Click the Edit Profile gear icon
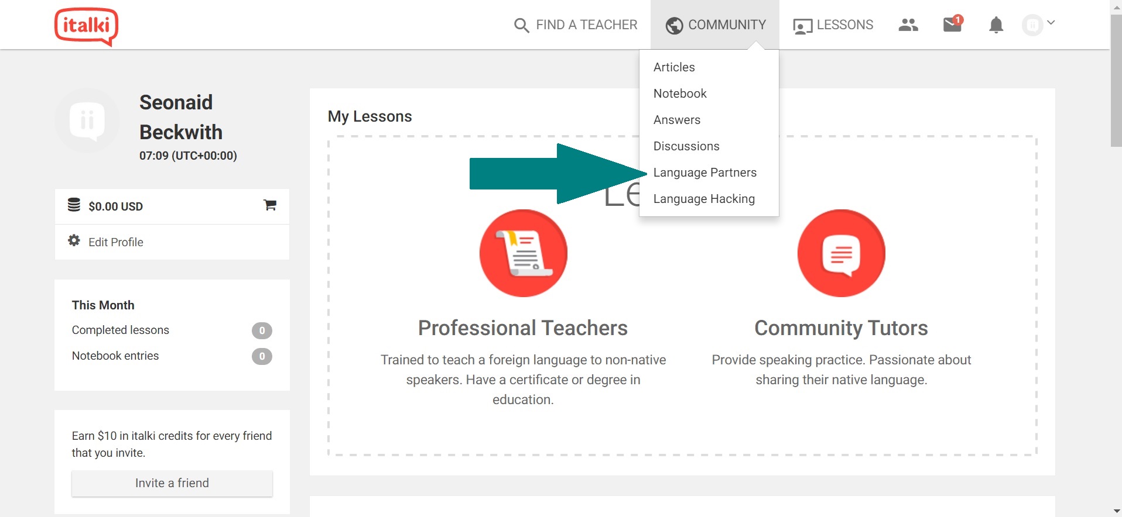Image resolution: width=1122 pixels, height=517 pixels. pos(74,240)
